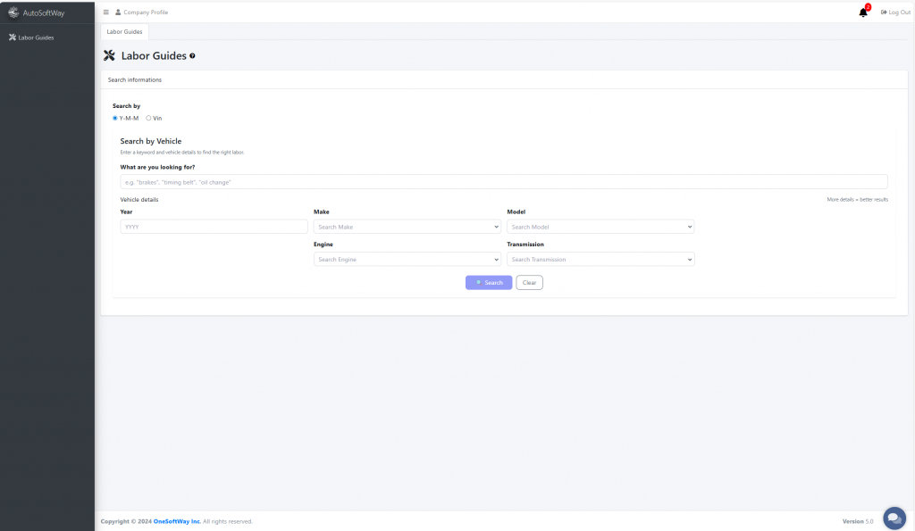Expand the Search Make dropdown
Screen dimensions: 915x531
tap(407, 228)
